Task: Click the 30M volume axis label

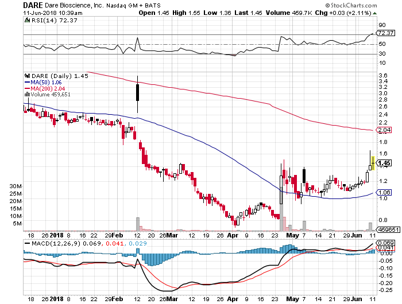Action: [16, 186]
